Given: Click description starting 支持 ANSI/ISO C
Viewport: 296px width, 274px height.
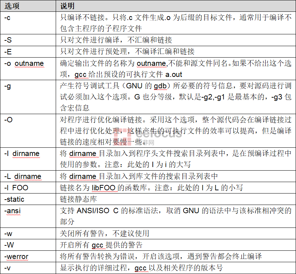Looking at the screenshot, I should tap(176, 216).
